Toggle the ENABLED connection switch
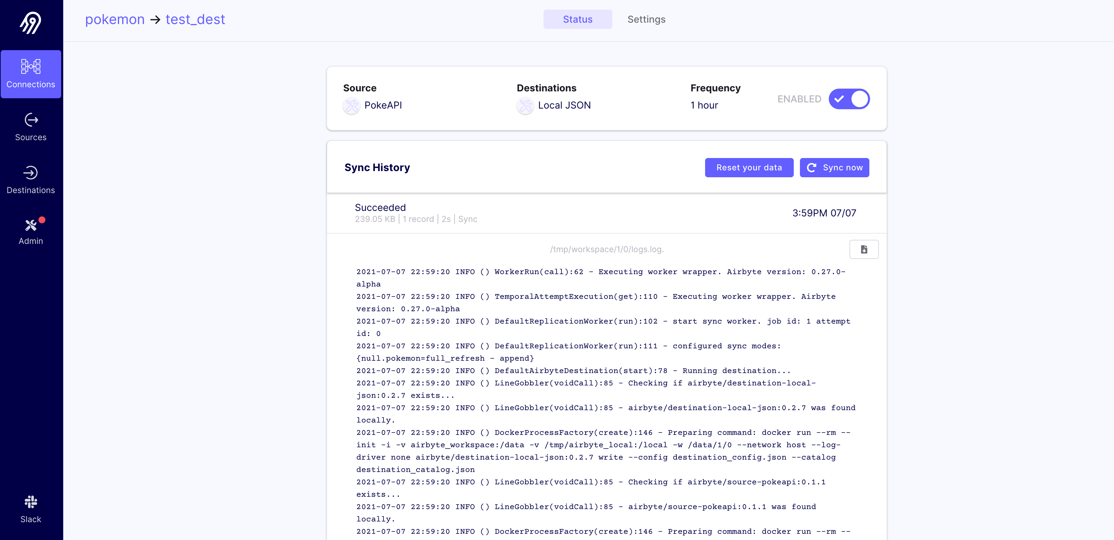Screen dimensions: 1114x540 [849, 99]
